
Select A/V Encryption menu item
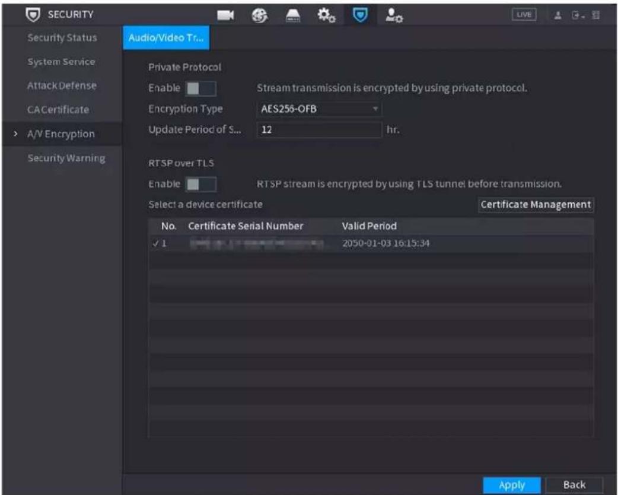(x=61, y=134)
